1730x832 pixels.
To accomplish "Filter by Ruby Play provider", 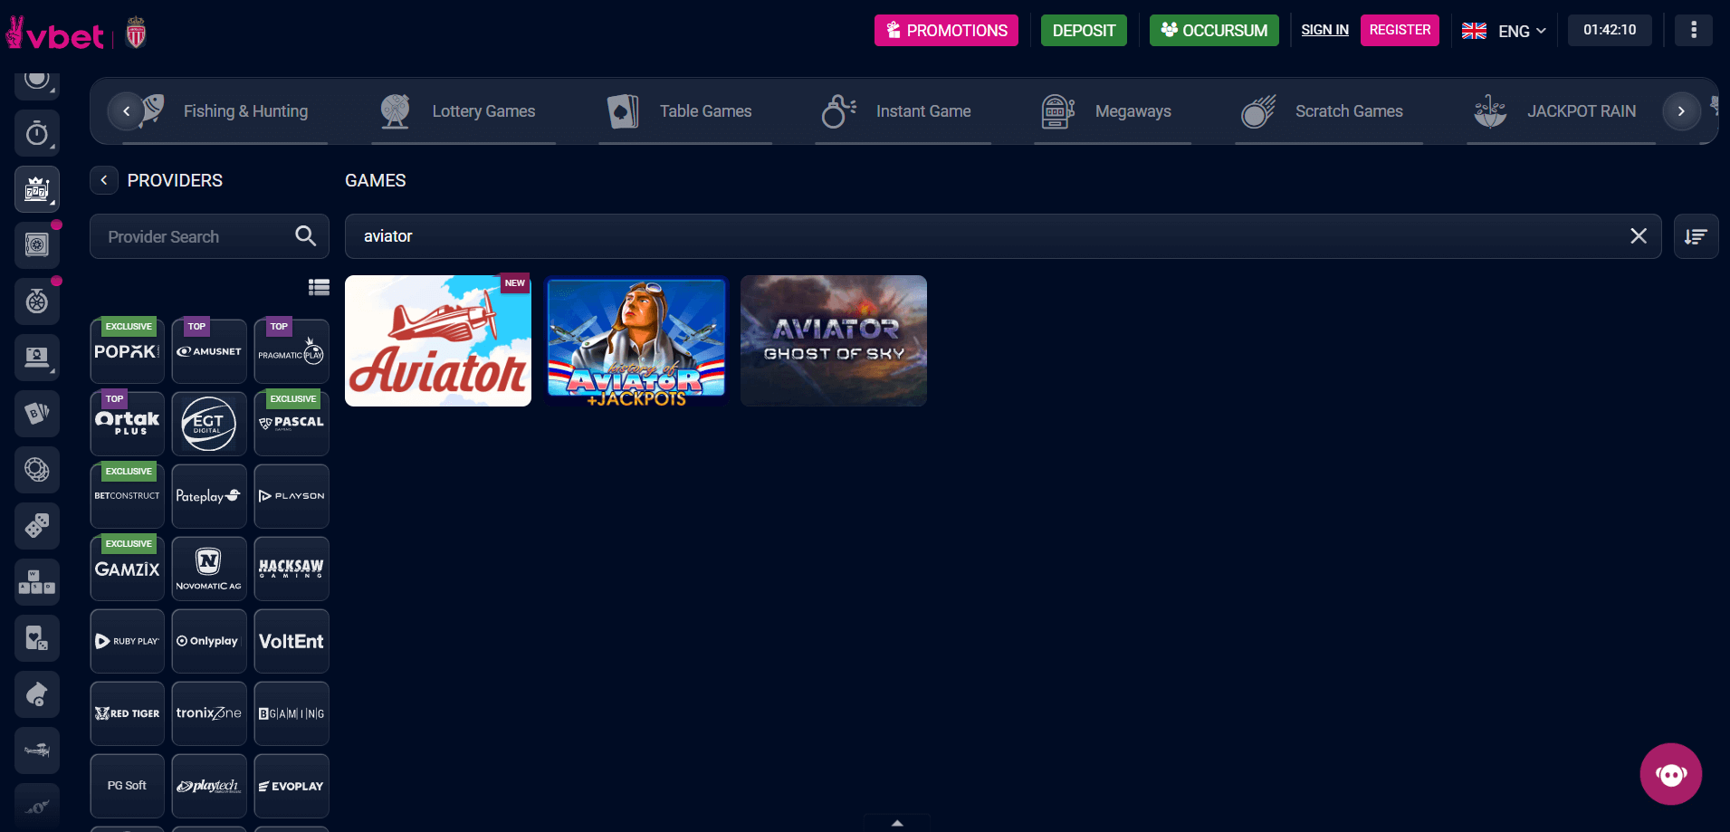I will pos(128,641).
